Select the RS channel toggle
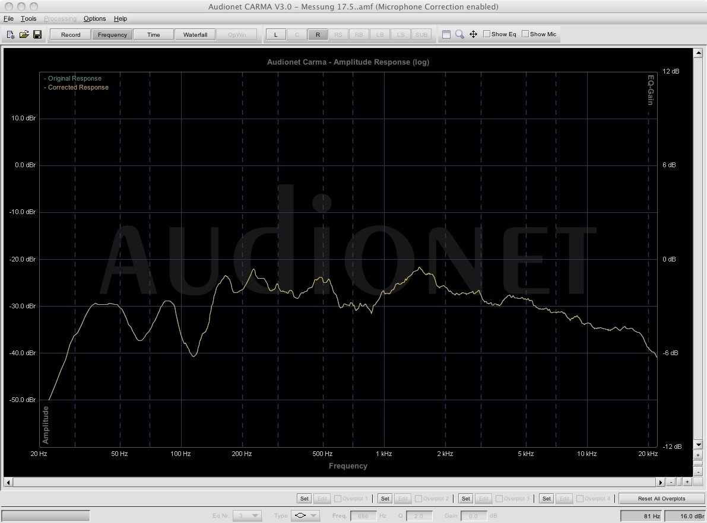 point(338,34)
